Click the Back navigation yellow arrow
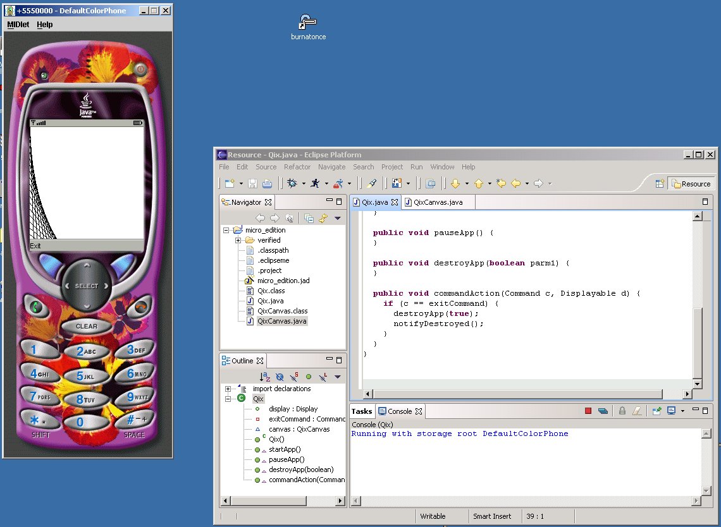The height and width of the screenshot is (527, 721). pyautogui.click(x=516, y=183)
